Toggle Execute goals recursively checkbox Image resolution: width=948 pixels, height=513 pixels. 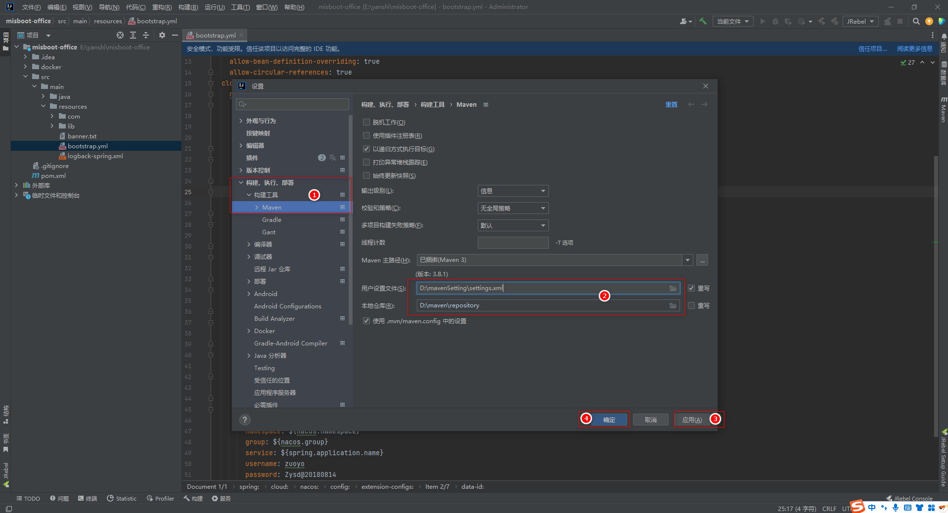pos(366,149)
